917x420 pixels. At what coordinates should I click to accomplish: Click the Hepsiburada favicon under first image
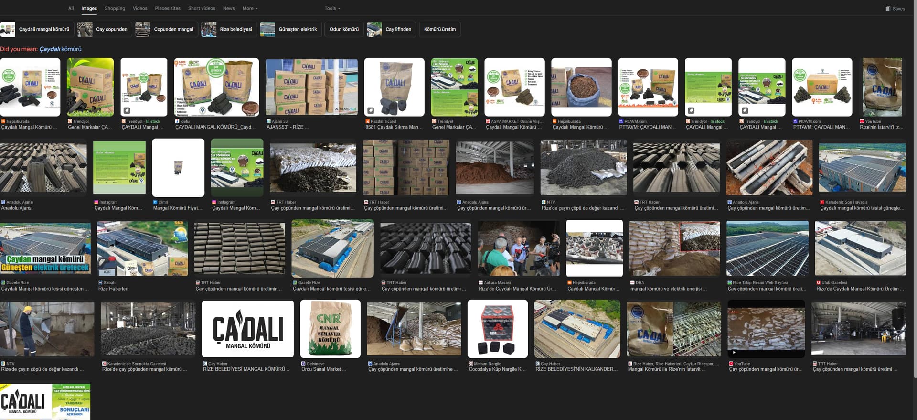[x=3, y=121]
